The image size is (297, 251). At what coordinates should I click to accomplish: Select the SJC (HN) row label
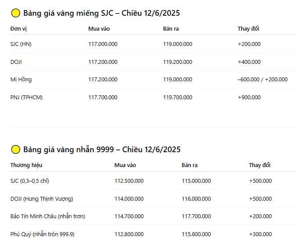(x=21, y=44)
